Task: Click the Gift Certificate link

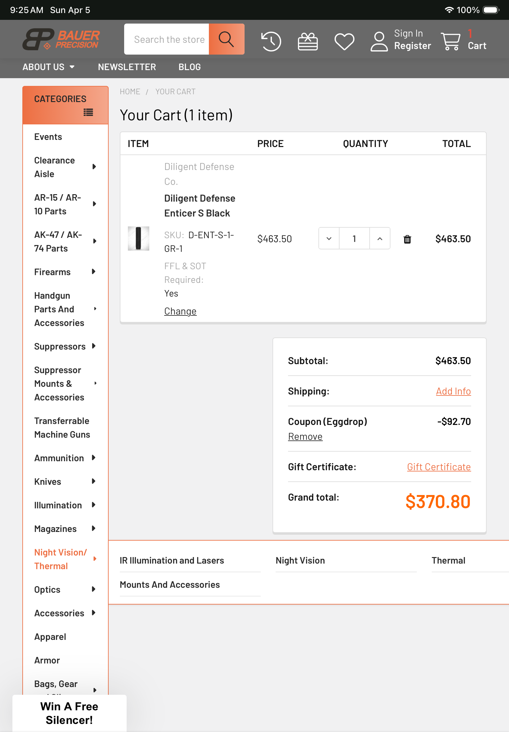Action: pyautogui.click(x=439, y=467)
